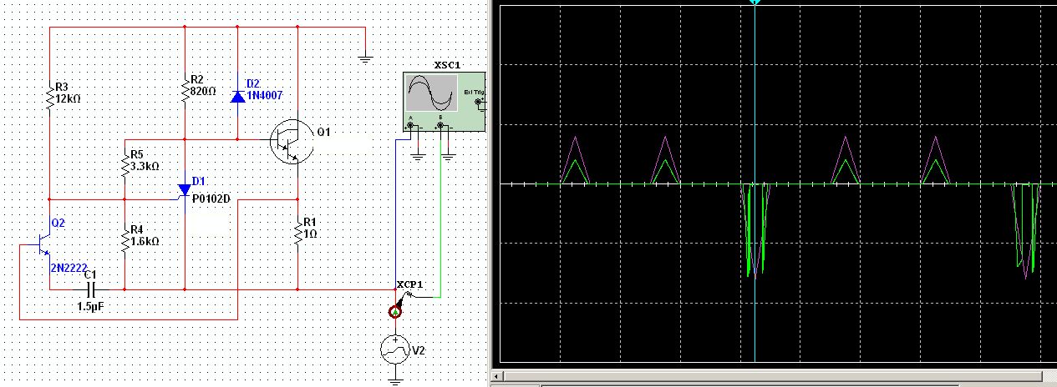Select the R3 12kΩ resistor
The width and height of the screenshot is (1057, 387).
[49, 99]
